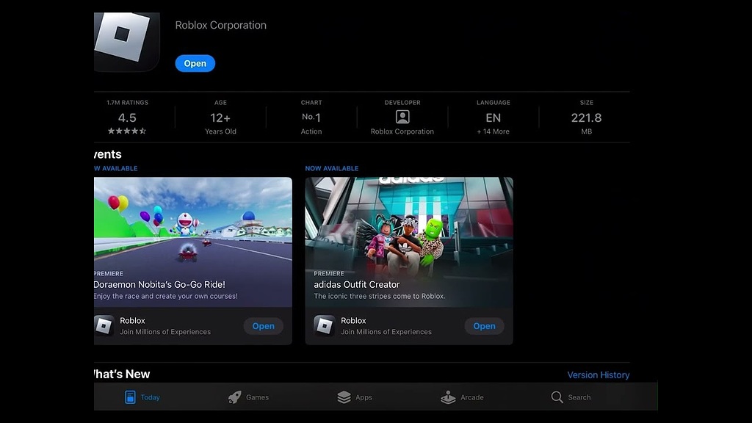Tap the 4.5 star rating display
The image size is (752, 423).
[126, 121]
